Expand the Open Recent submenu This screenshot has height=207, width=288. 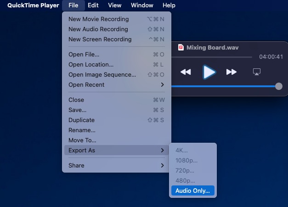coord(117,84)
